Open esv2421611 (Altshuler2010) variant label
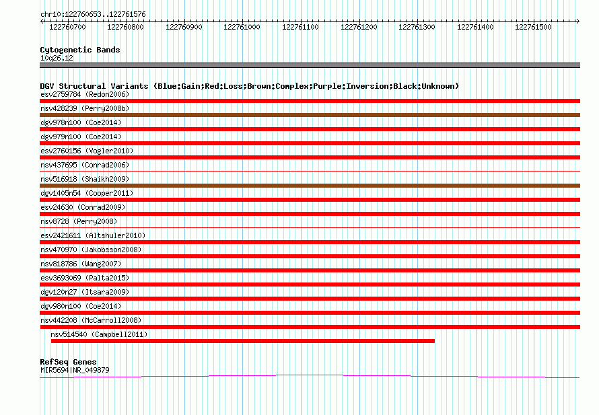Screen dimensions: 599x415 point(93,235)
